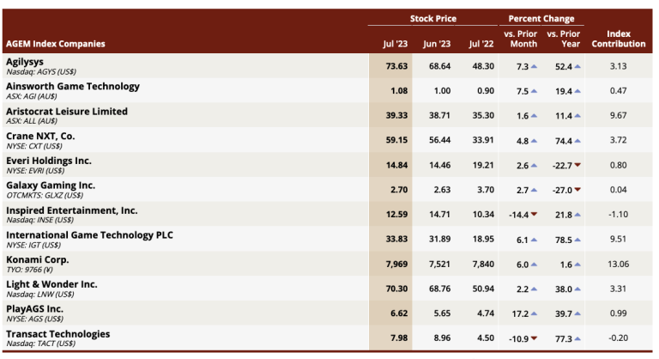Click IGT prior year change 78.5

pyautogui.click(x=563, y=240)
